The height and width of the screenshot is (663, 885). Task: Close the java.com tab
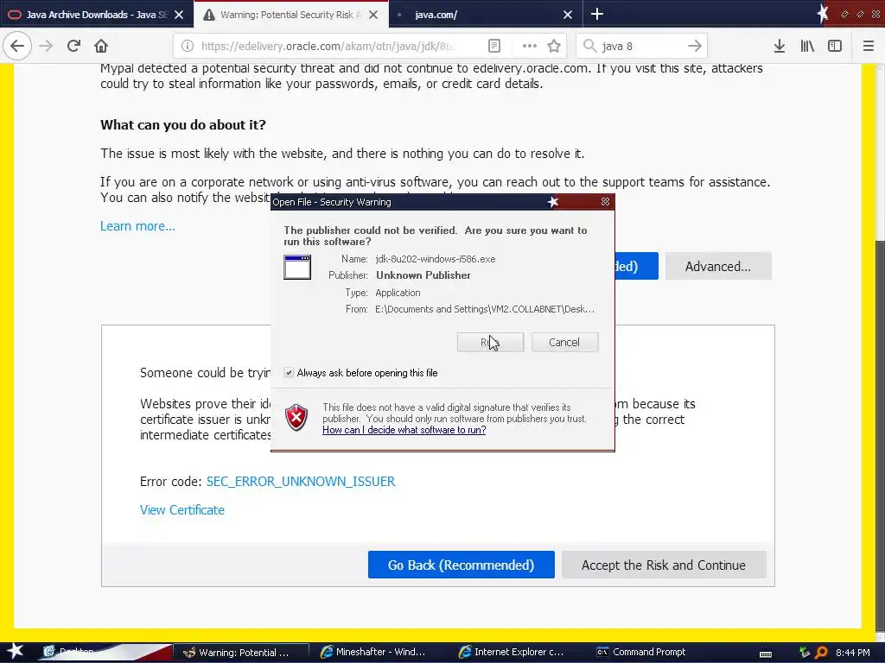pos(568,15)
